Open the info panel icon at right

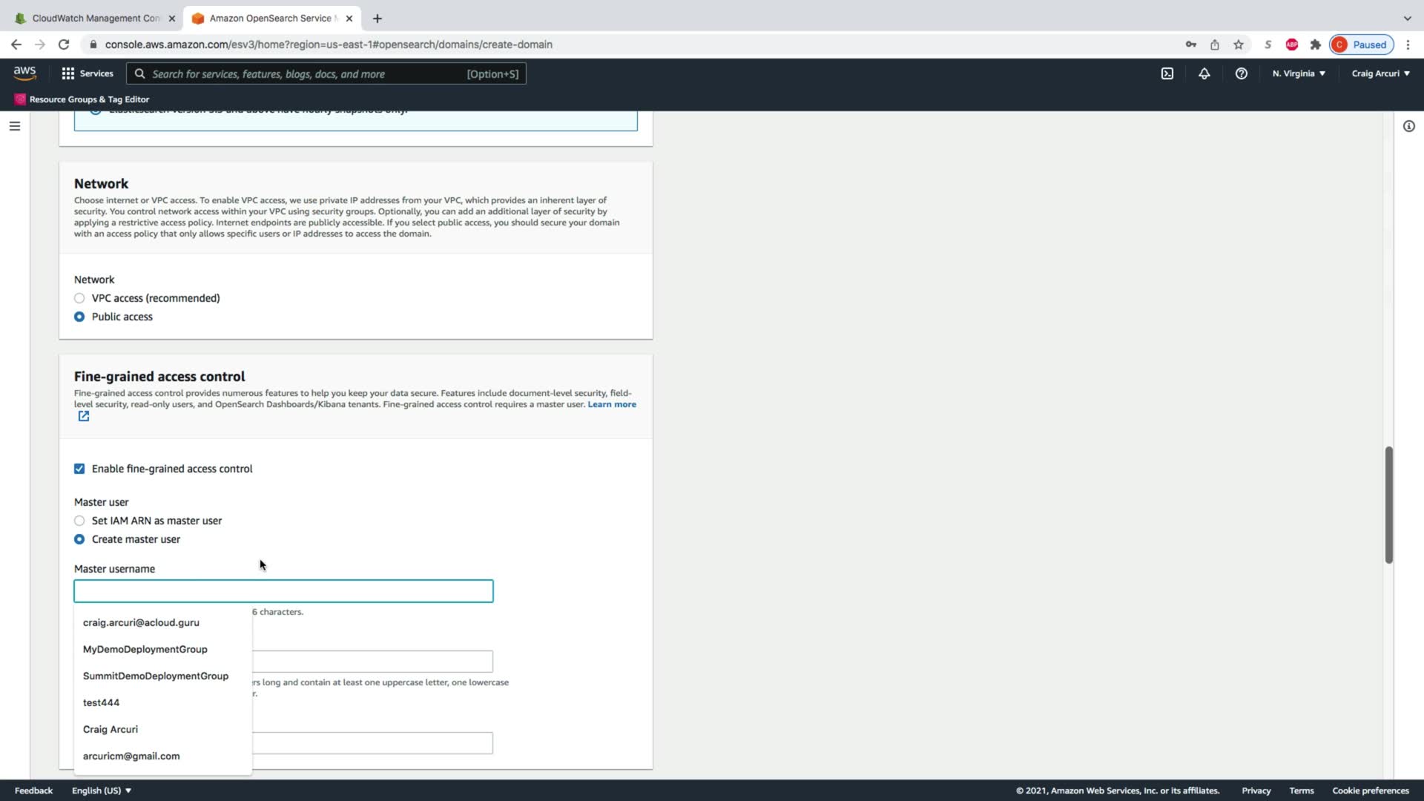[x=1408, y=126]
